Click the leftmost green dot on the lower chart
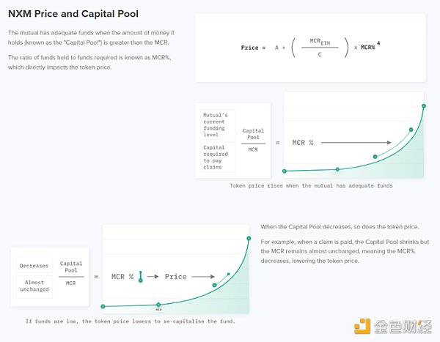This screenshot has height=342, width=440. [103, 306]
